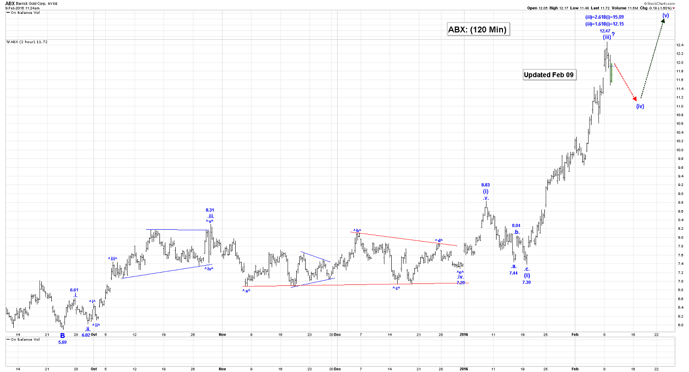Image resolution: width=689 pixels, height=372 pixels.
Task: Click the ^d^ triangle label
Action: pos(438,241)
